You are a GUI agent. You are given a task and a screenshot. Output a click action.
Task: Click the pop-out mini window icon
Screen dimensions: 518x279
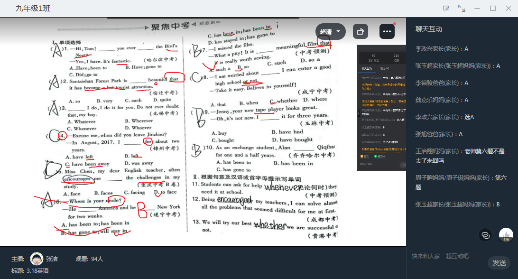point(446,8)
